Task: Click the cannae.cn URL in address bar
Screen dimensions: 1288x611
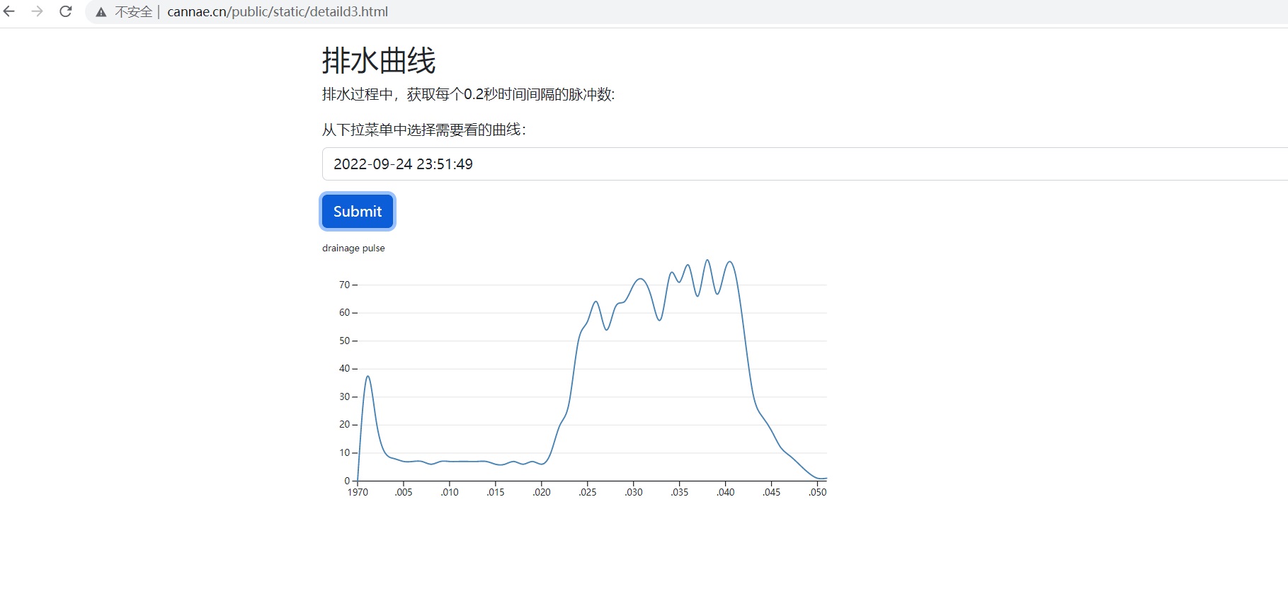Action: (x=278, y=12)
